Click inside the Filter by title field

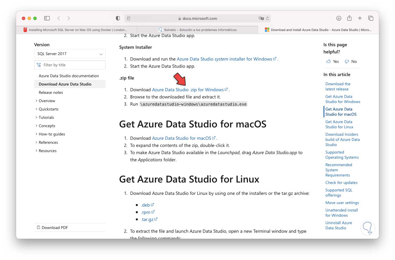pyautogui.click(x=70, y=65)
